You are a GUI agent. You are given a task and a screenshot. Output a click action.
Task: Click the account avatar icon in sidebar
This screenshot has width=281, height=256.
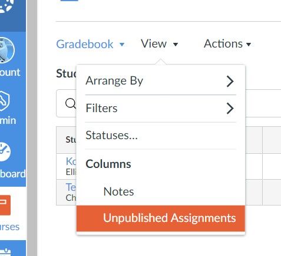[x=6, y=50]
